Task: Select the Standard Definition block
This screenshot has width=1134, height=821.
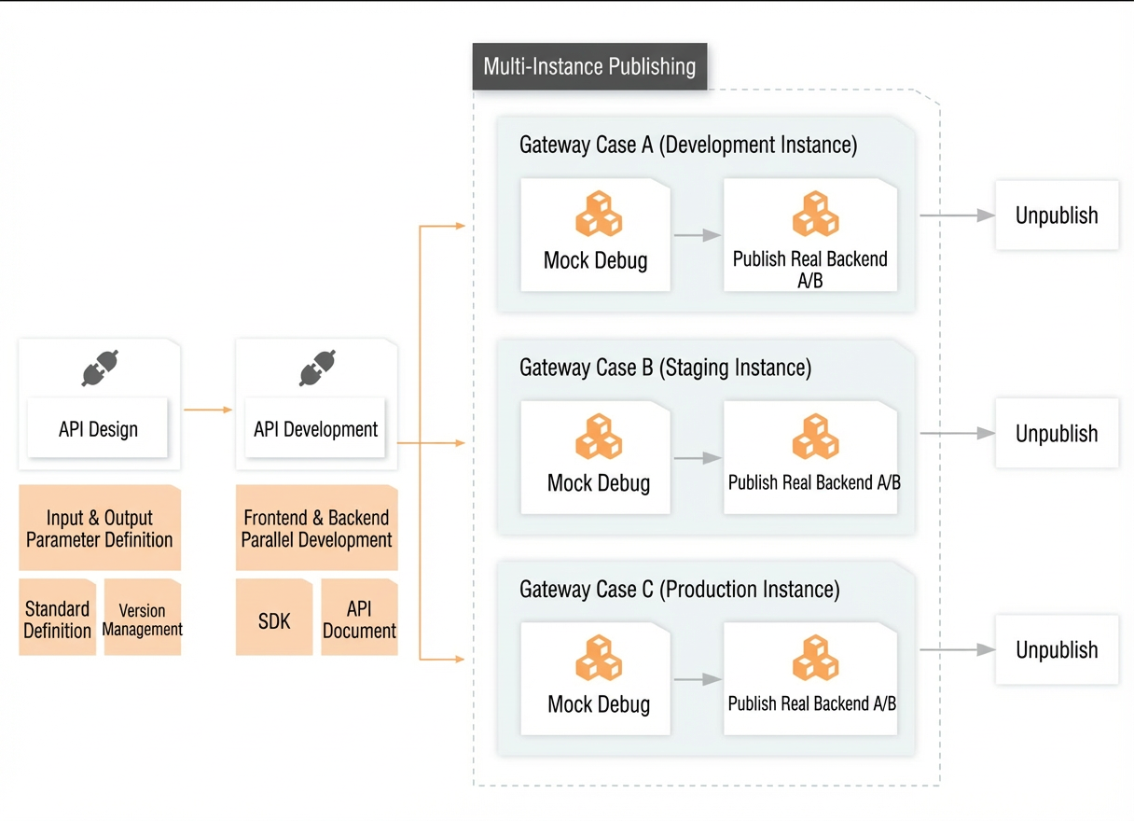Action: [58, 619]
